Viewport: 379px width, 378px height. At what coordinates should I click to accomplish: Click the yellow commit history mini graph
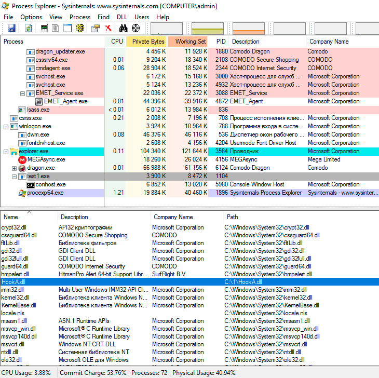pyautogui.click(x=208, y=29)
